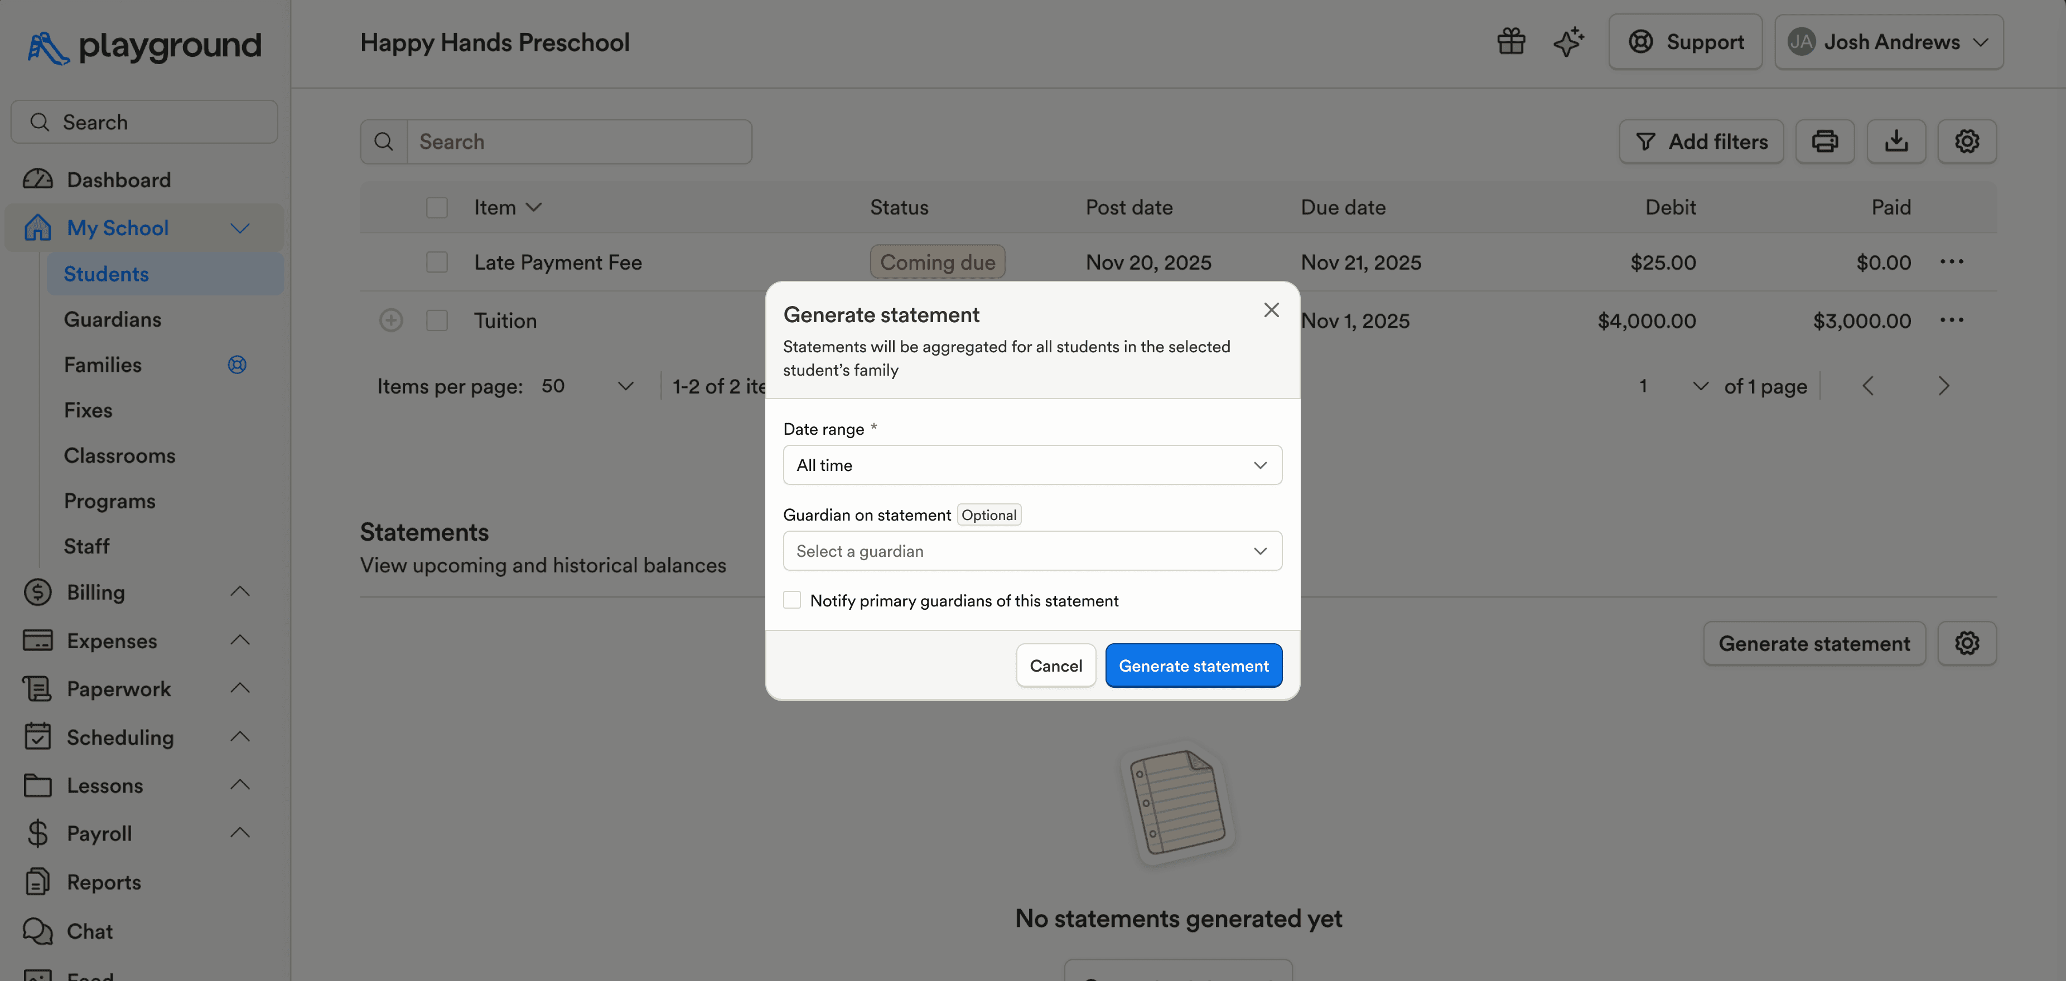Image resolution: width=2066 pixels, height=981 pixels.
Task: Click the gift box icon in header
Action: (x=1511, y=42)
